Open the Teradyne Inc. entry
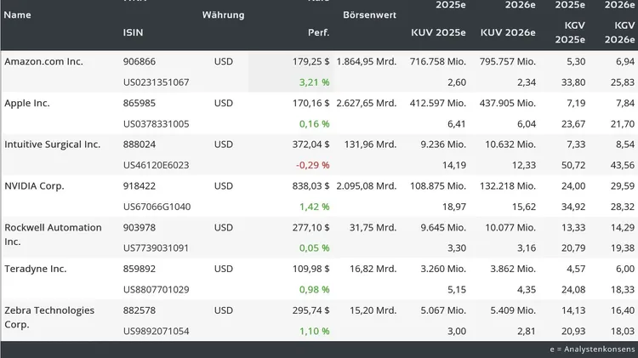 point(36,269)
